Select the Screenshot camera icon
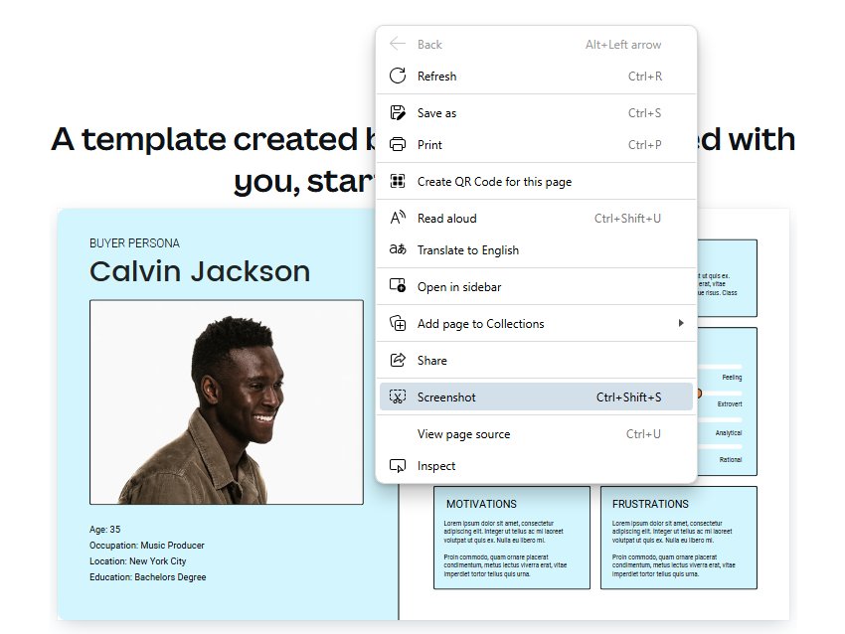Screen dimensions: 845x634 coord(398,396)
